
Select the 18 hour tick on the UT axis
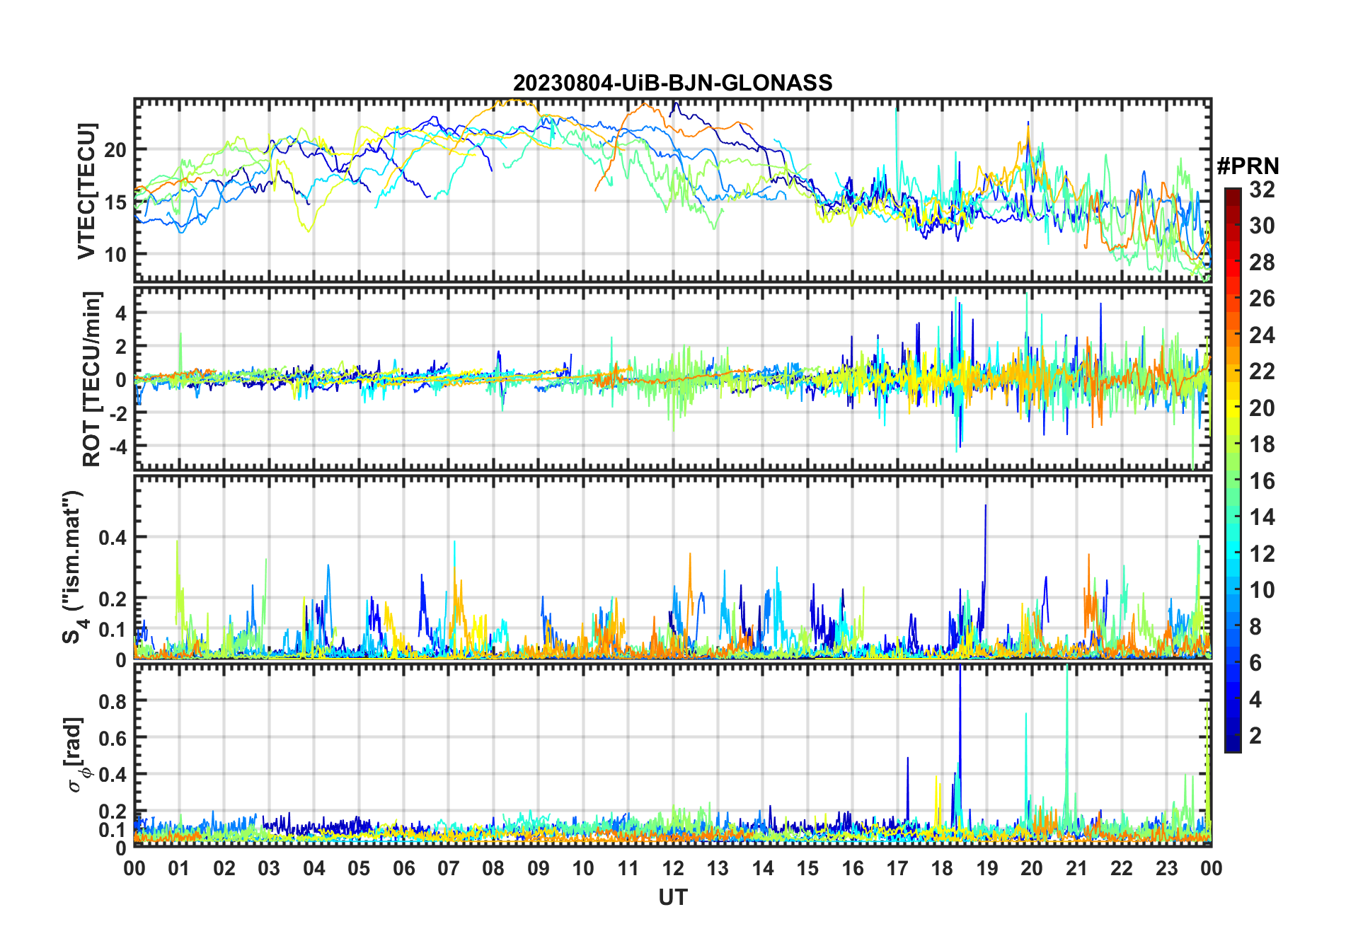(942, 868)
